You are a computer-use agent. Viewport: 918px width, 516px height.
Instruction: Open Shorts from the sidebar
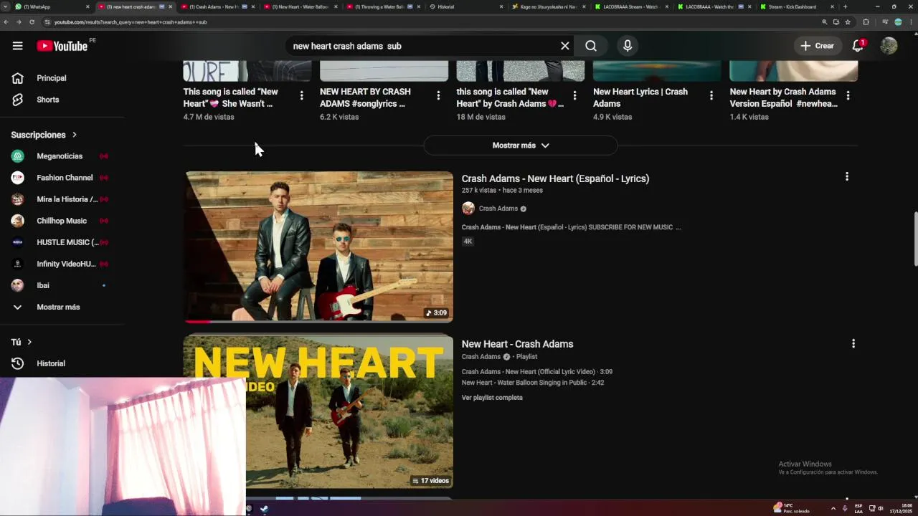[x=62, y=100]
